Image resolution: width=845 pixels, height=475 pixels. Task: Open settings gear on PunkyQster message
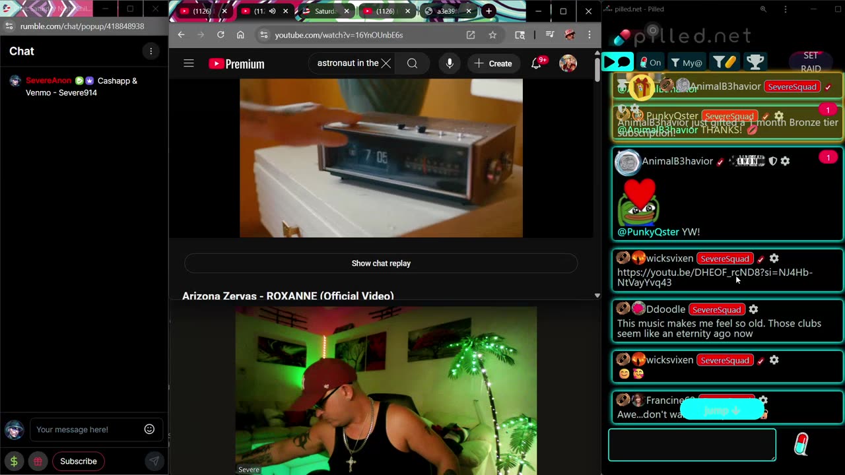(779, 116)
